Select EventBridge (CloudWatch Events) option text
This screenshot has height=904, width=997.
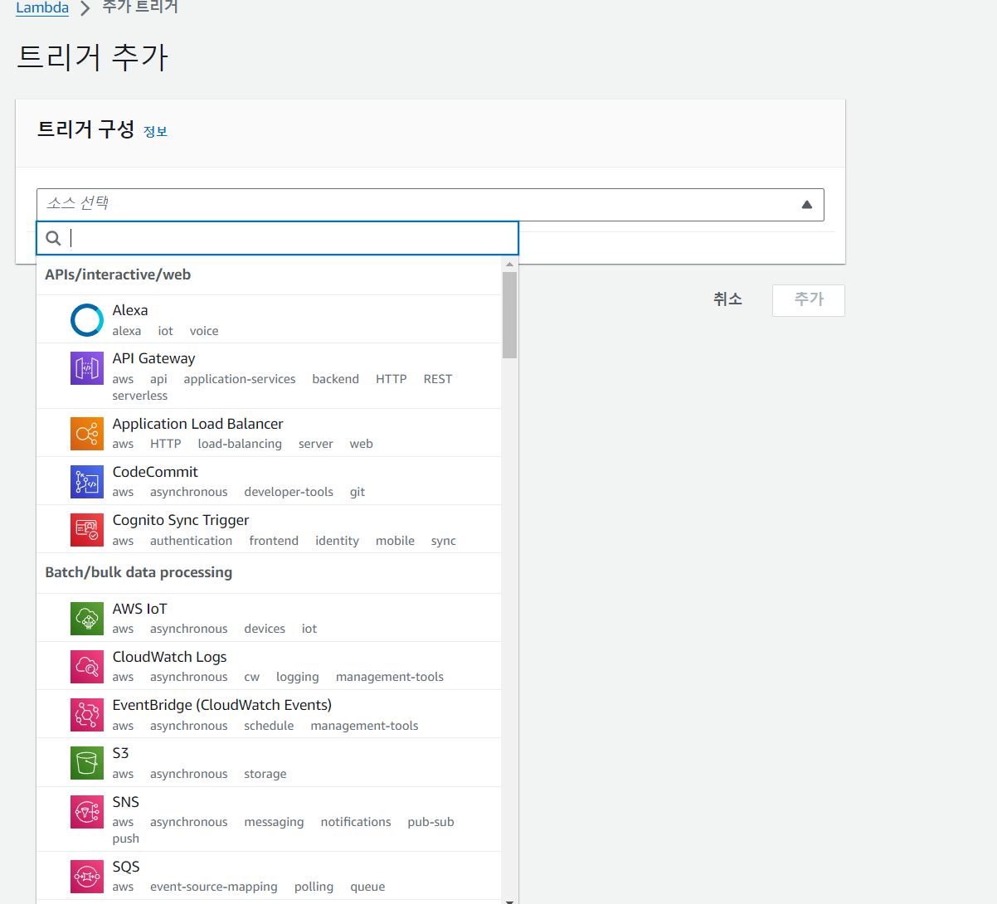click(x=222, y=705)
